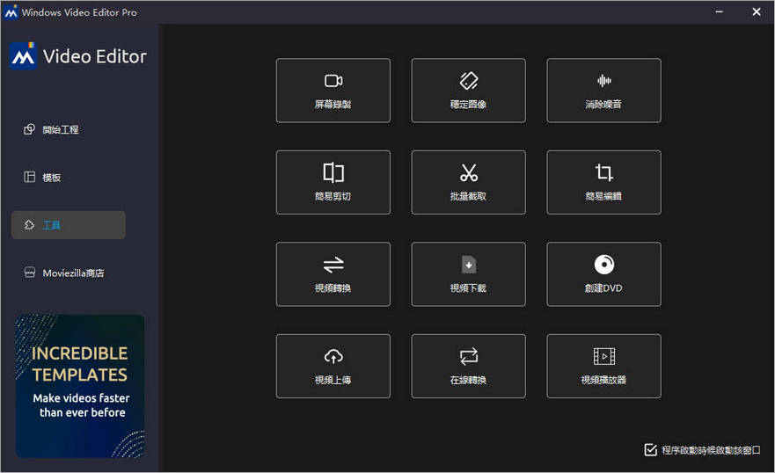Open the screen recording tool (屏幕錄製)

coord(333,91)
